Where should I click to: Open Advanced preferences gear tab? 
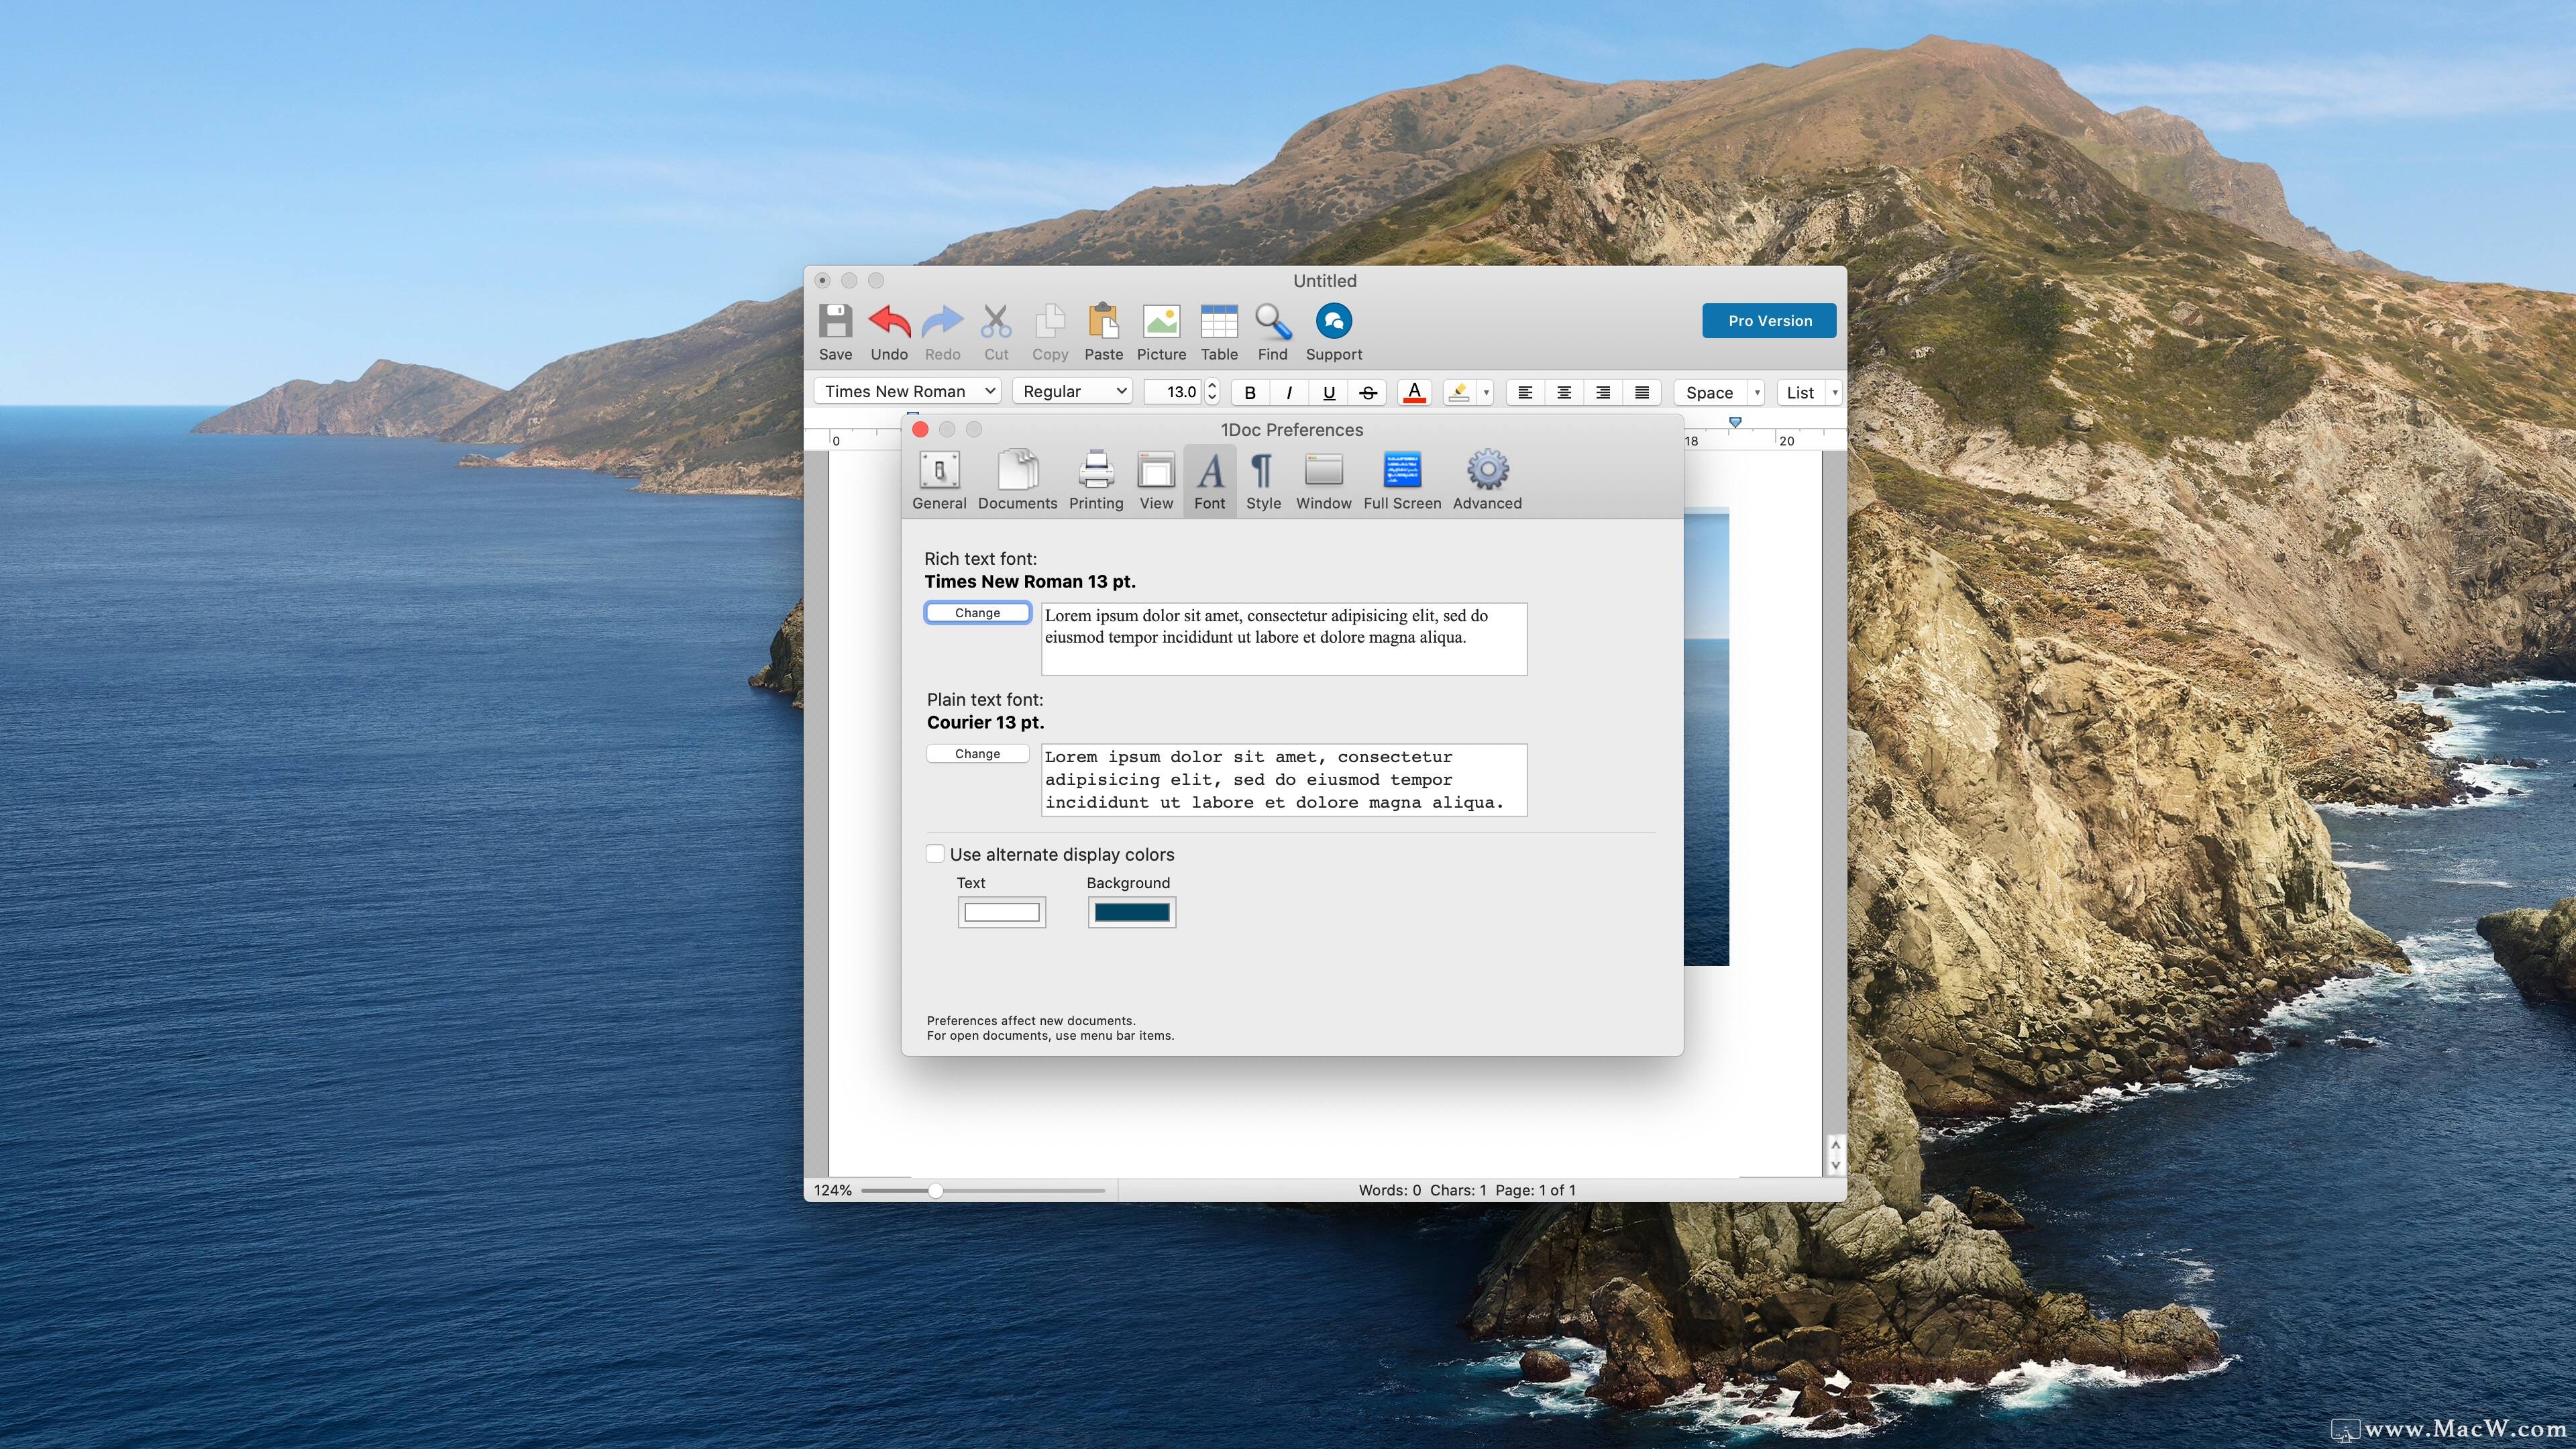click(x=1487, y=481)
